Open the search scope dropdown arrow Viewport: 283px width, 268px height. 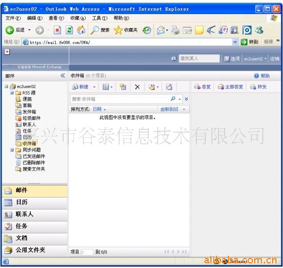179,99
